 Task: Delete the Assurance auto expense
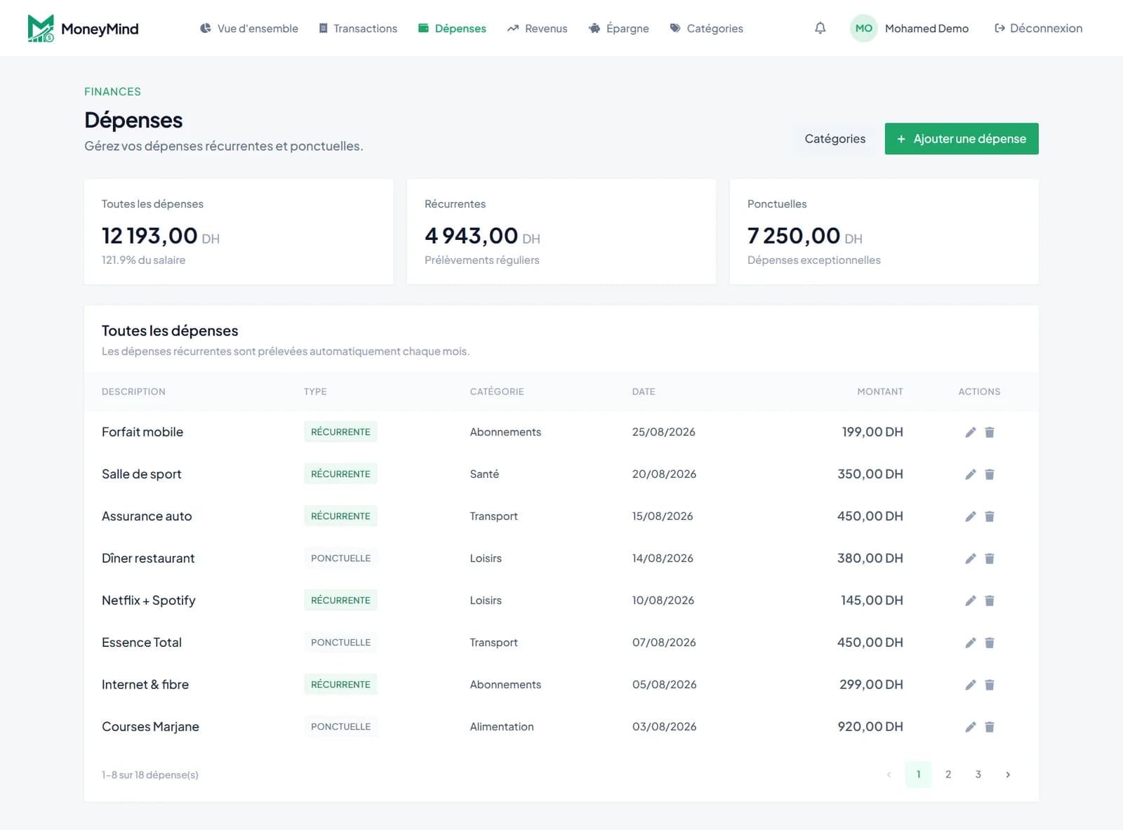tap(990, 516)
